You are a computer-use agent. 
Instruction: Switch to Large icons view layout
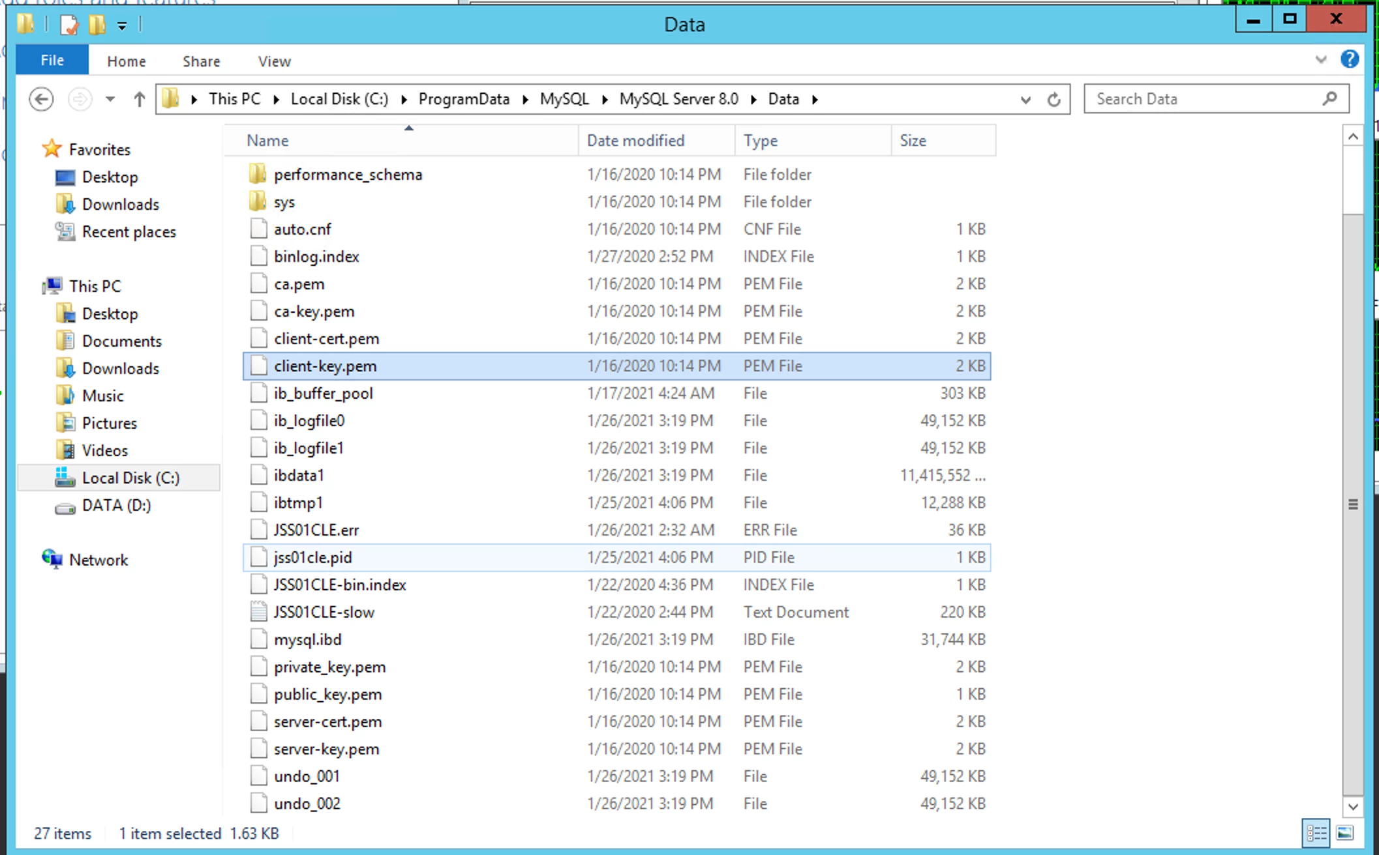(x=1345, y=833)
